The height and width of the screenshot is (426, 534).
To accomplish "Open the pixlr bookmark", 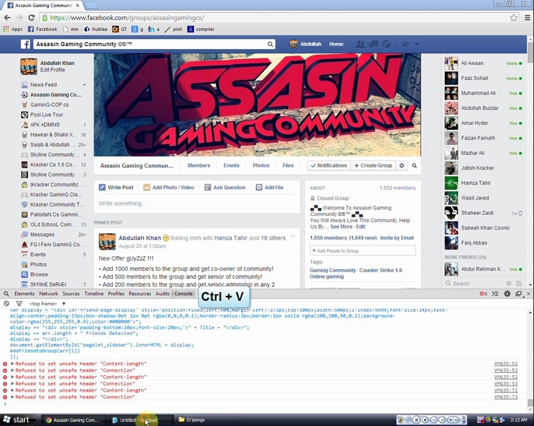I will [173, 30].
